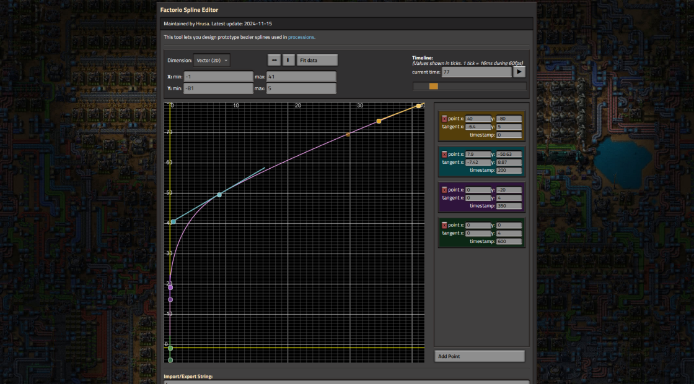
Task: Click the Import/Export String text box
Action: (346, 382)
